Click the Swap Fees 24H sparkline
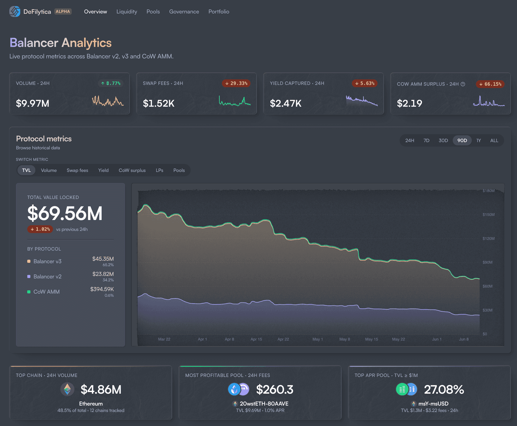Screen dimensions: 517x426 pos(235,101)
